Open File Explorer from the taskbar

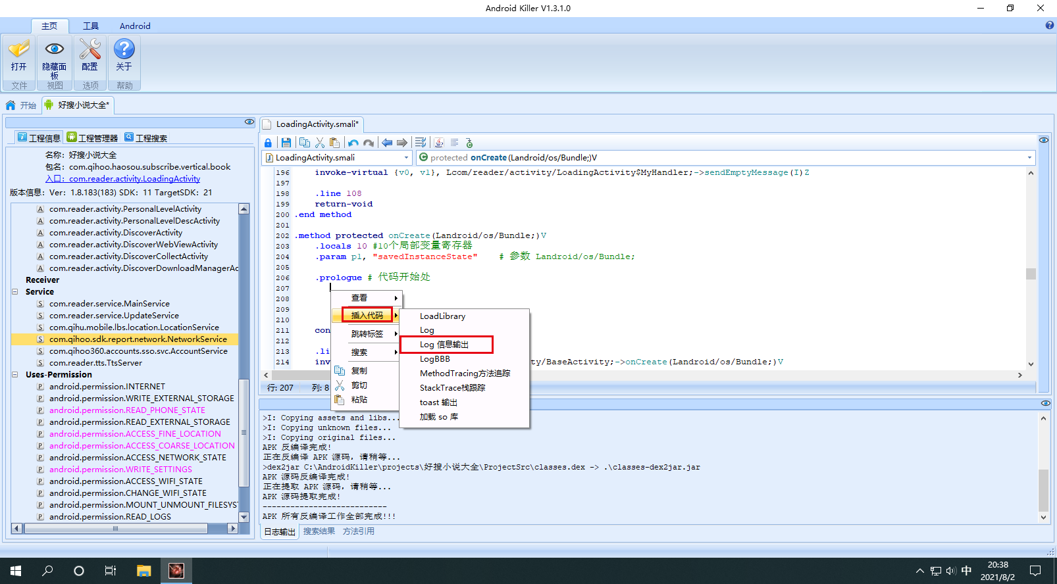click(144, 571)
